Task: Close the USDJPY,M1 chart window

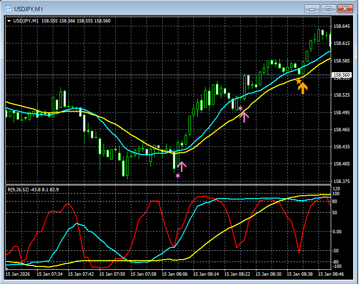Action: coord(346,8)
